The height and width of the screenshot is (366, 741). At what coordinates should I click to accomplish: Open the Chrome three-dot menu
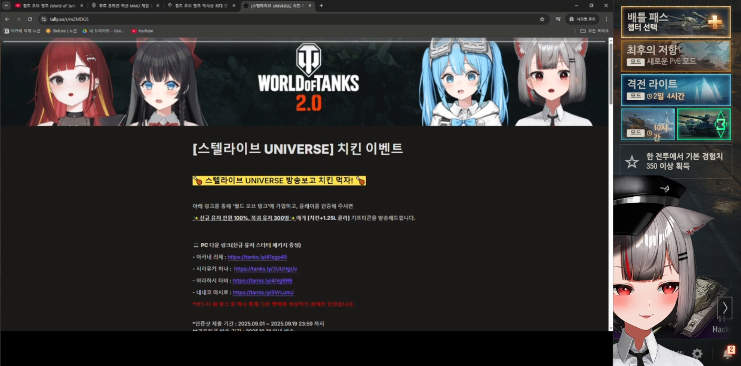point(606,19)
